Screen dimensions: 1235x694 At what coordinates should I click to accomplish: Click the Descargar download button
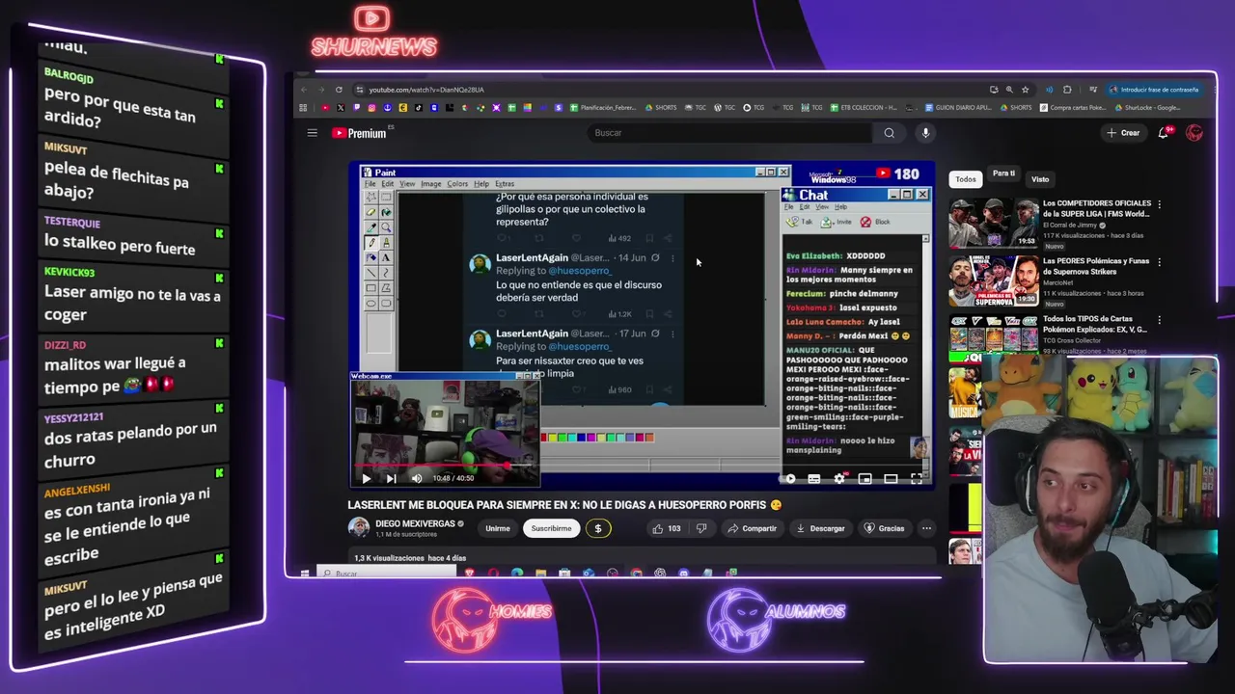820,528
